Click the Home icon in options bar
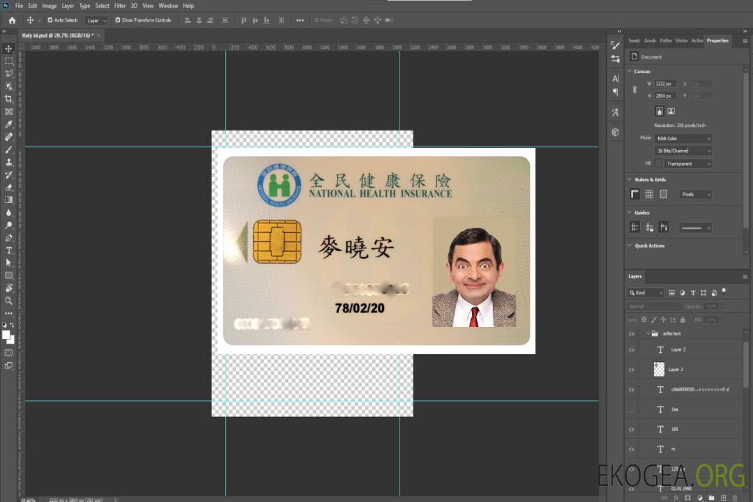753x502 pixels. point(12,20)
